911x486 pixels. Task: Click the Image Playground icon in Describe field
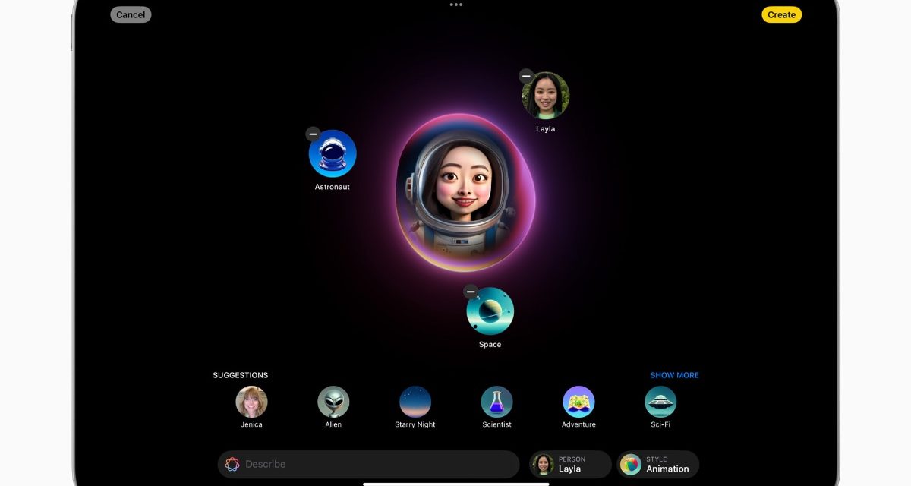click(x=232, y=464)
